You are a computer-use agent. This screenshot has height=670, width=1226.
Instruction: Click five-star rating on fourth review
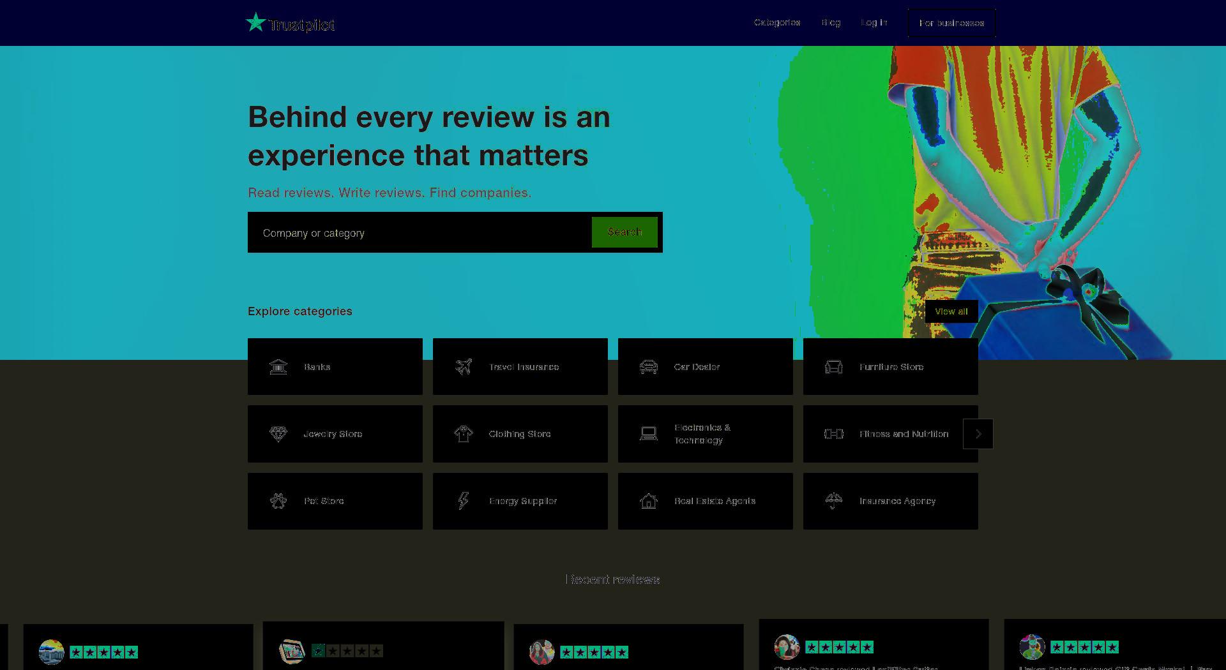pyautogui.click(x=840, y=647)
